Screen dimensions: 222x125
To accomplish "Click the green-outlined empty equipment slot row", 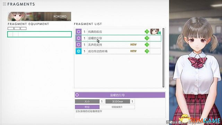I will 40,34.
